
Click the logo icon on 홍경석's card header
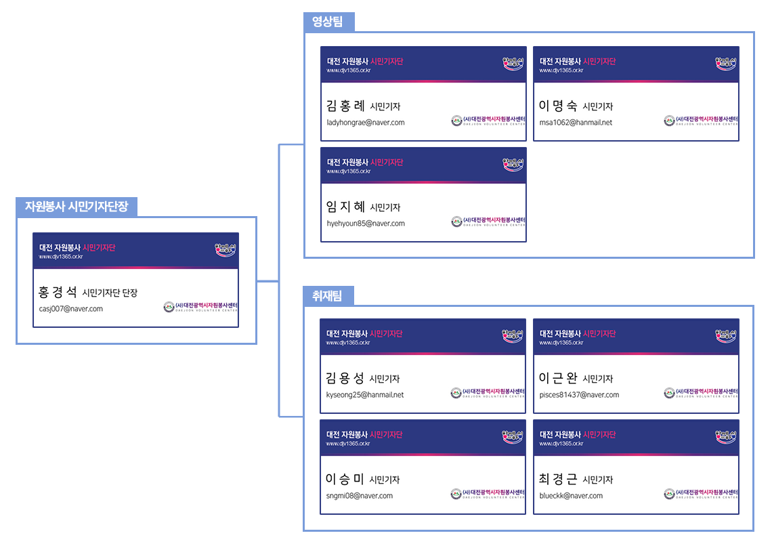tap(226, 249)
